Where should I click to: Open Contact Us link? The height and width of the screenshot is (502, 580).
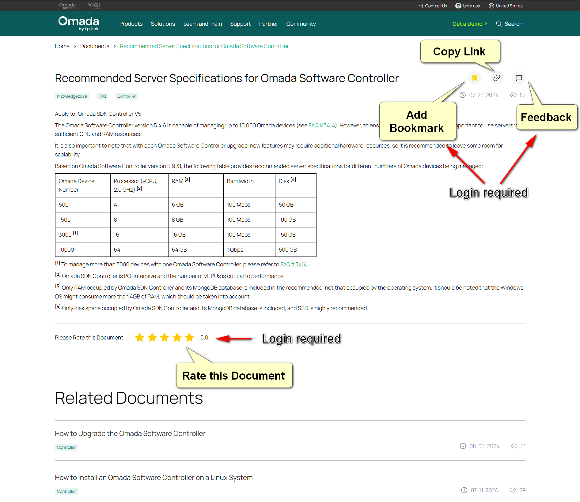click(436, 6)
